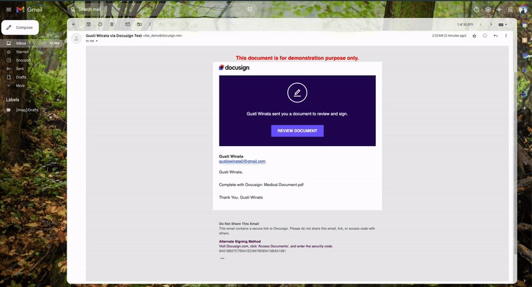The height and width of the screenshot is (287, 532).
Task: Open Google Calendar in side panel
Action: (525, 25)
